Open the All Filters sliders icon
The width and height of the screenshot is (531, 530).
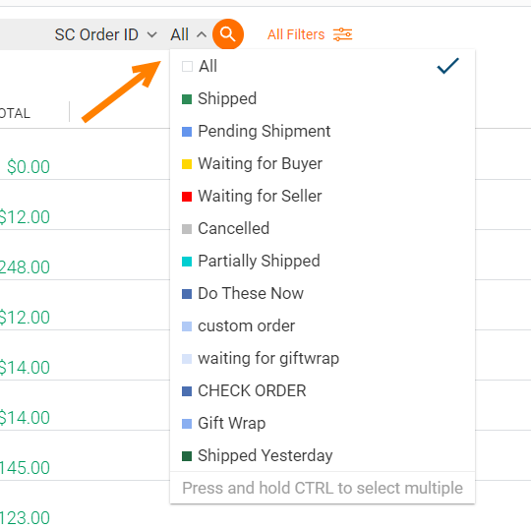click(x=343, y=34)
